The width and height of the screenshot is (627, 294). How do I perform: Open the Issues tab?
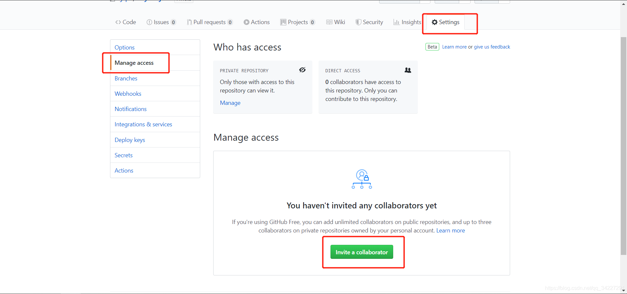click(161, 22)
